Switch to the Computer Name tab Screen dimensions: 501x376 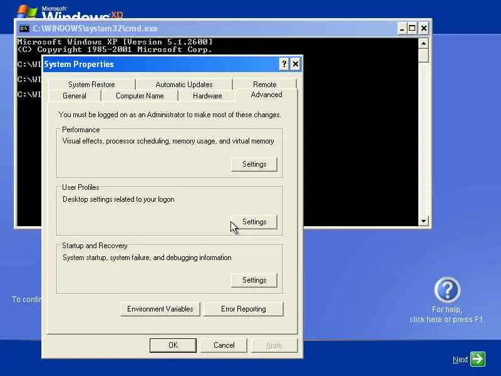click(140, 96)
